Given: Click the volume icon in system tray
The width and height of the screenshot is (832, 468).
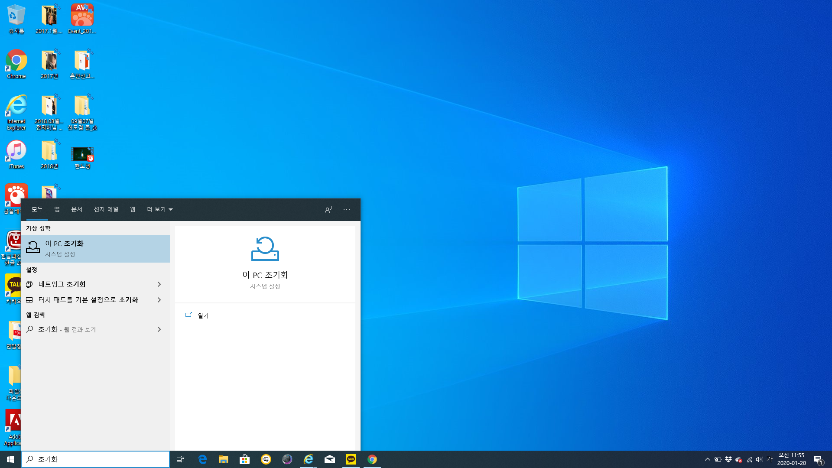Looking at the screenshot, I should (x=759, y=459).
